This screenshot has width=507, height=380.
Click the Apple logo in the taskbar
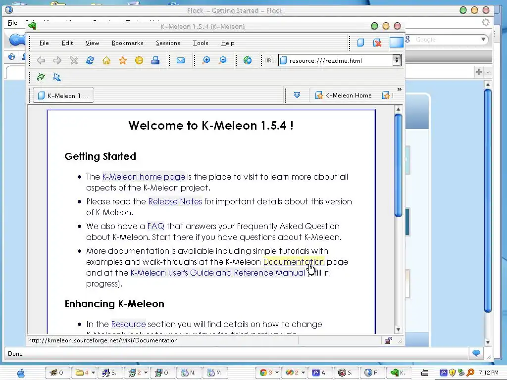[21, 373]
